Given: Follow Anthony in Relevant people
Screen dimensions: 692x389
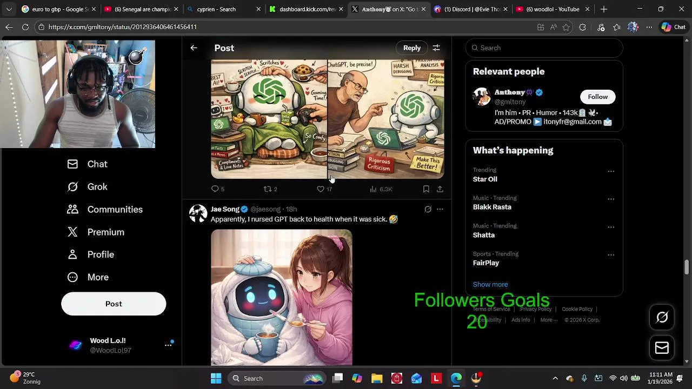Looking at the screenshot, I should [x=597, y=97].
